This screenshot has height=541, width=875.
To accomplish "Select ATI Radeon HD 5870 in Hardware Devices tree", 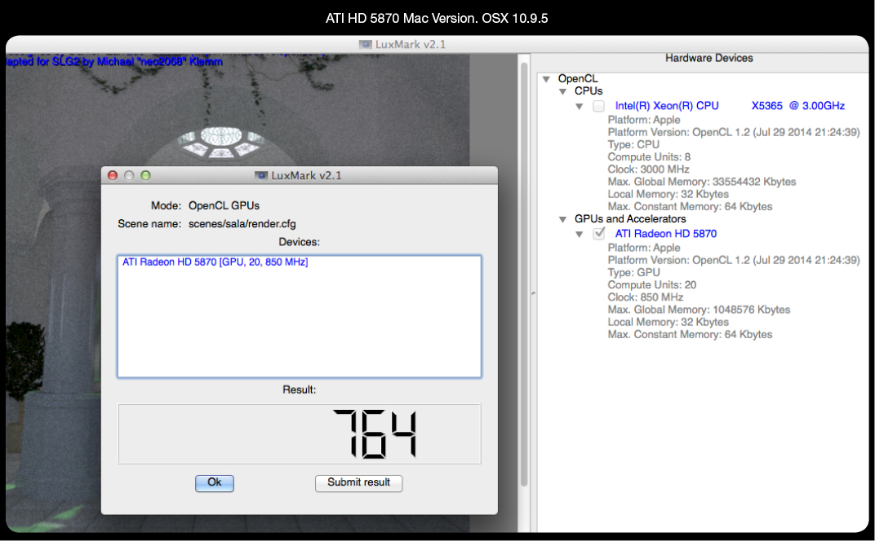I will pos(666,234).
